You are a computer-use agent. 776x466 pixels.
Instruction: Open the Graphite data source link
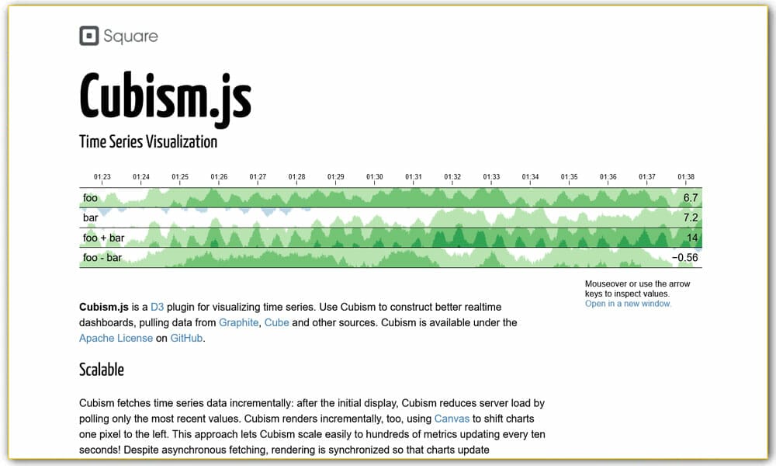pos(238,322)
